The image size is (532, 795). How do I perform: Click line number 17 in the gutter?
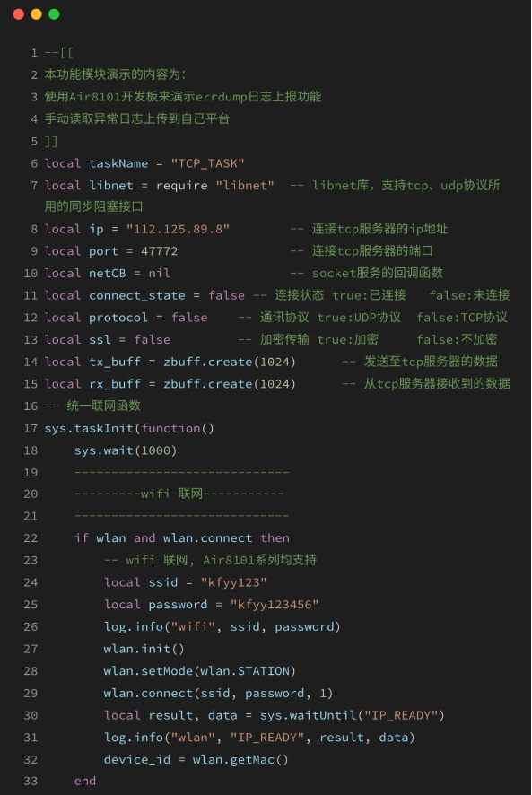[x=31, y=428]
